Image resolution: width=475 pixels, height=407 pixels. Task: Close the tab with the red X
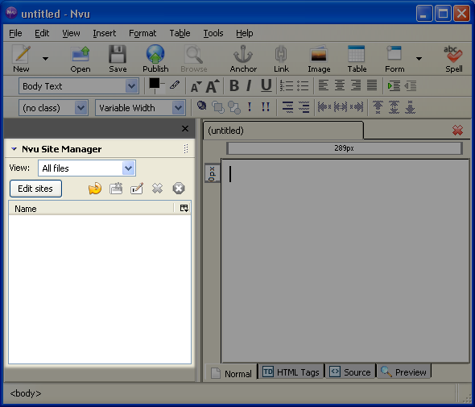pyautogui.click(x=457, y=131)
